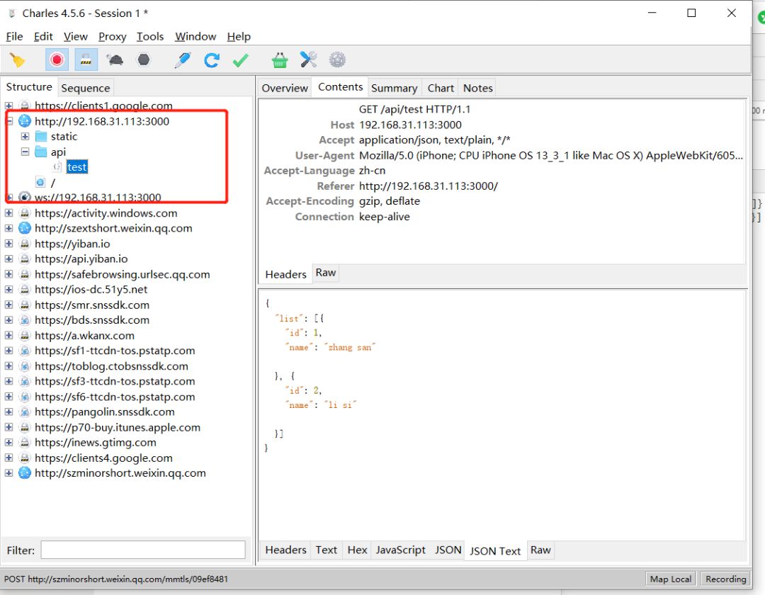
Task: Toggle the turtle throttling icon
Action: (x=115, y=60)
